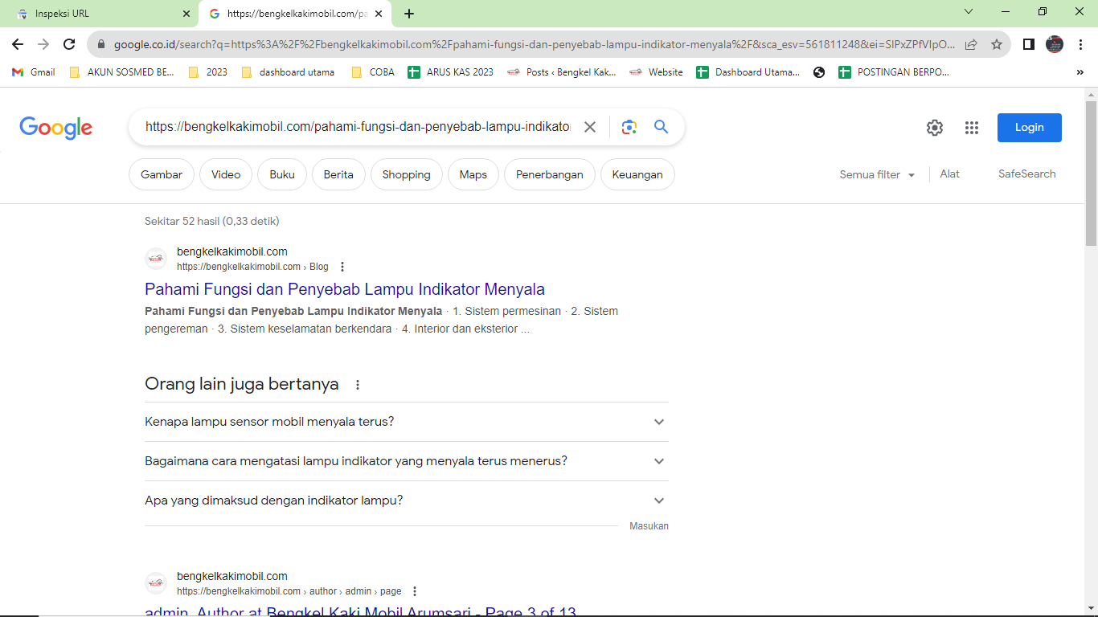Viewport: 1098px width, 617px height.
Task: Open options beside "Orang lain juga bertanya"
Action: [x=358, y=385]
